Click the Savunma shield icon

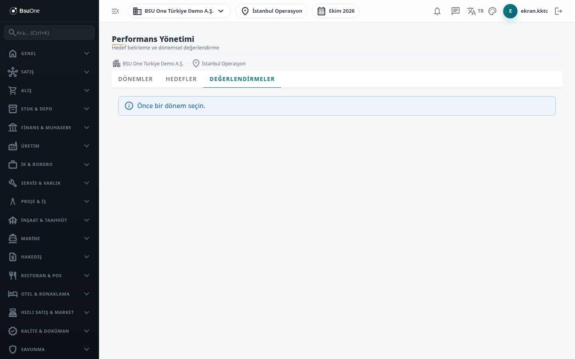(13, 349)
